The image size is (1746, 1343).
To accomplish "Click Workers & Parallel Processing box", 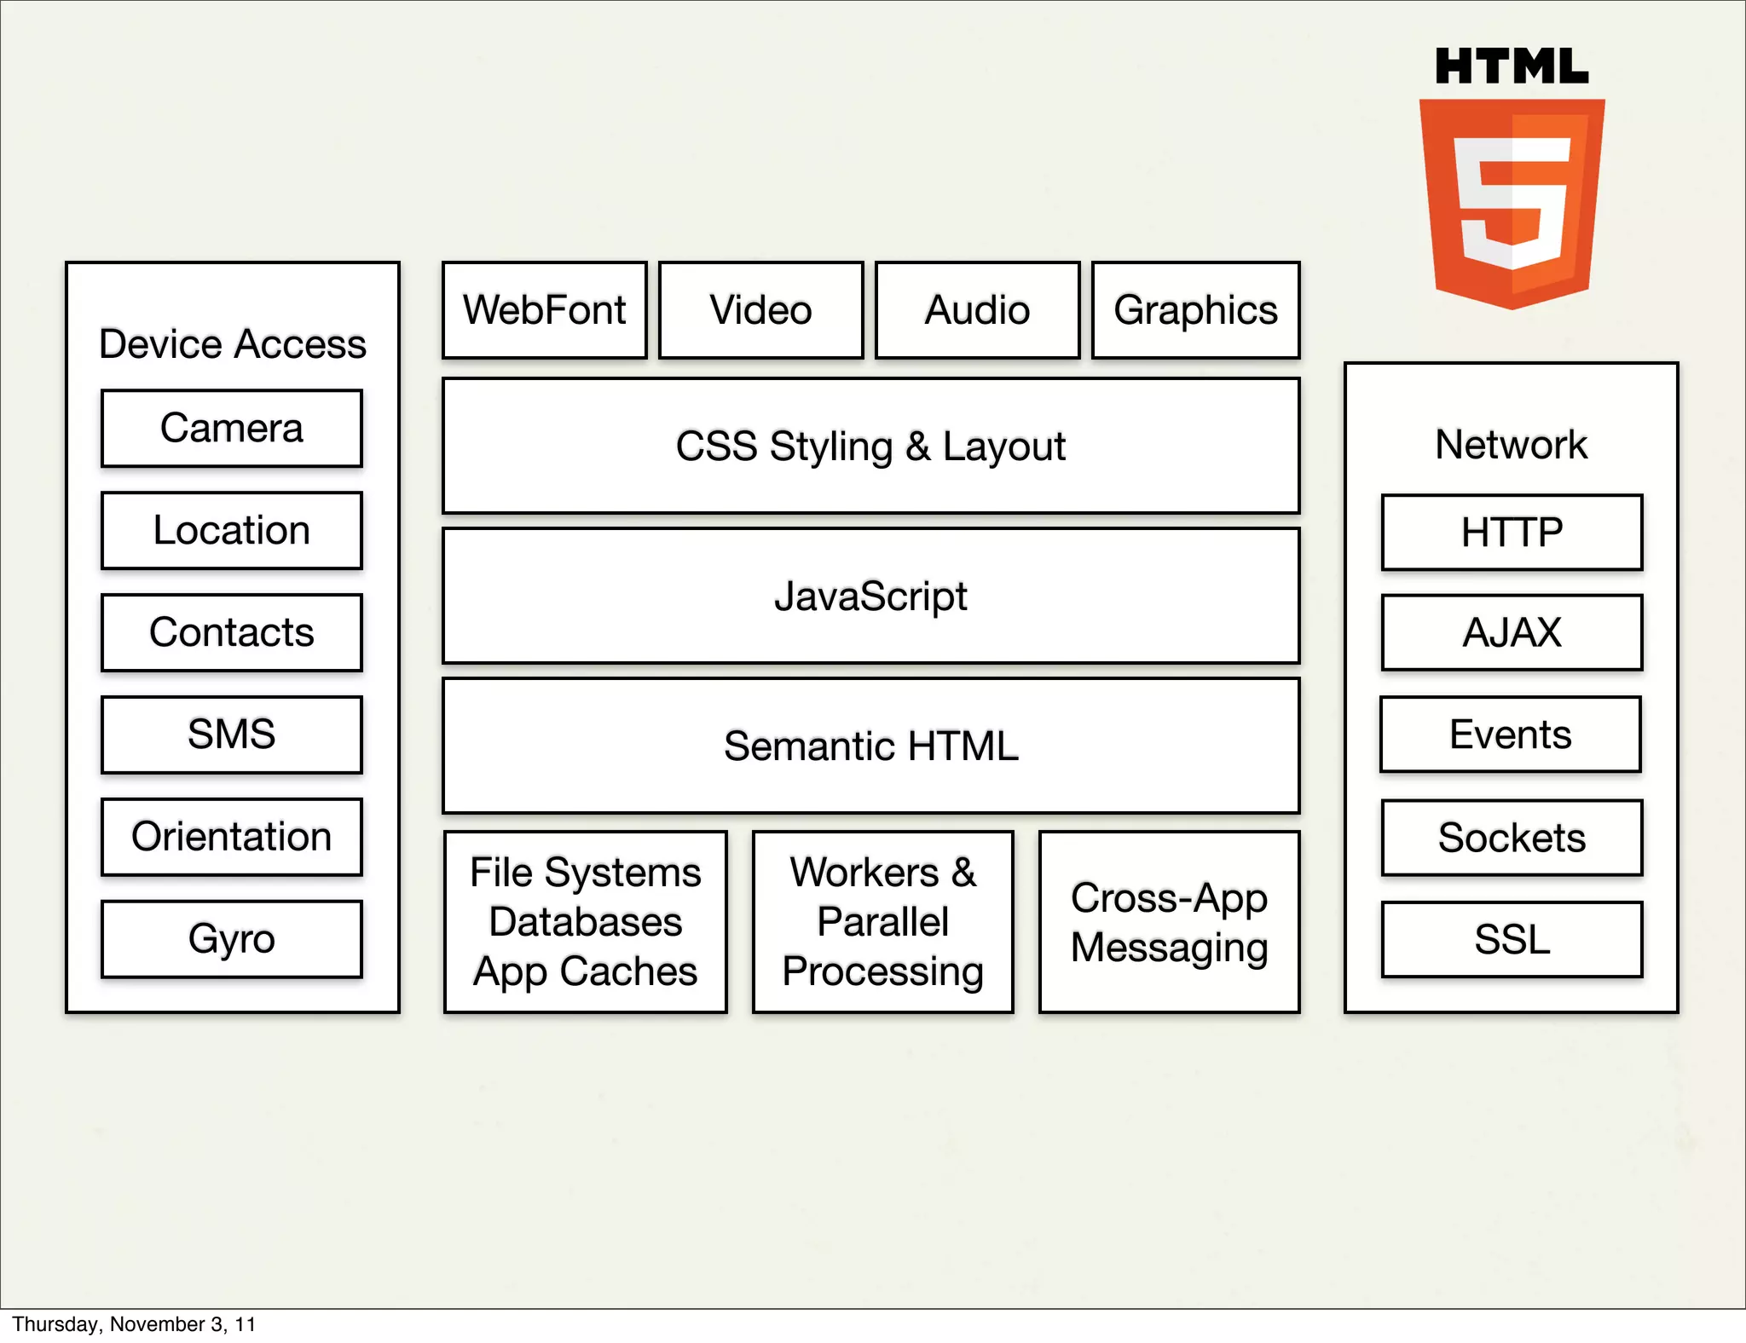I will [883, 922].
